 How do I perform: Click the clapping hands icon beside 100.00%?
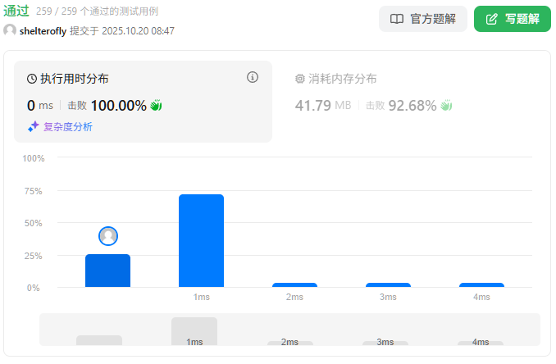(157, 106)
